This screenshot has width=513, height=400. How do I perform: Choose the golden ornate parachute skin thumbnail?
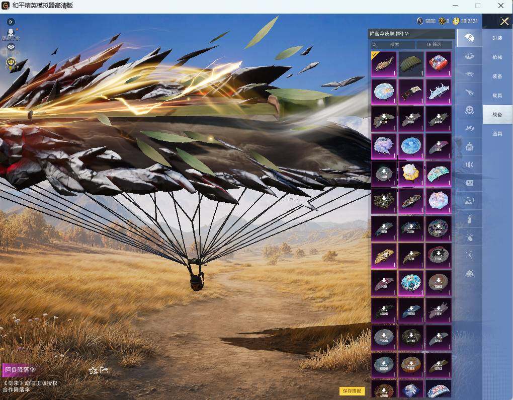(x=384, y=255)
